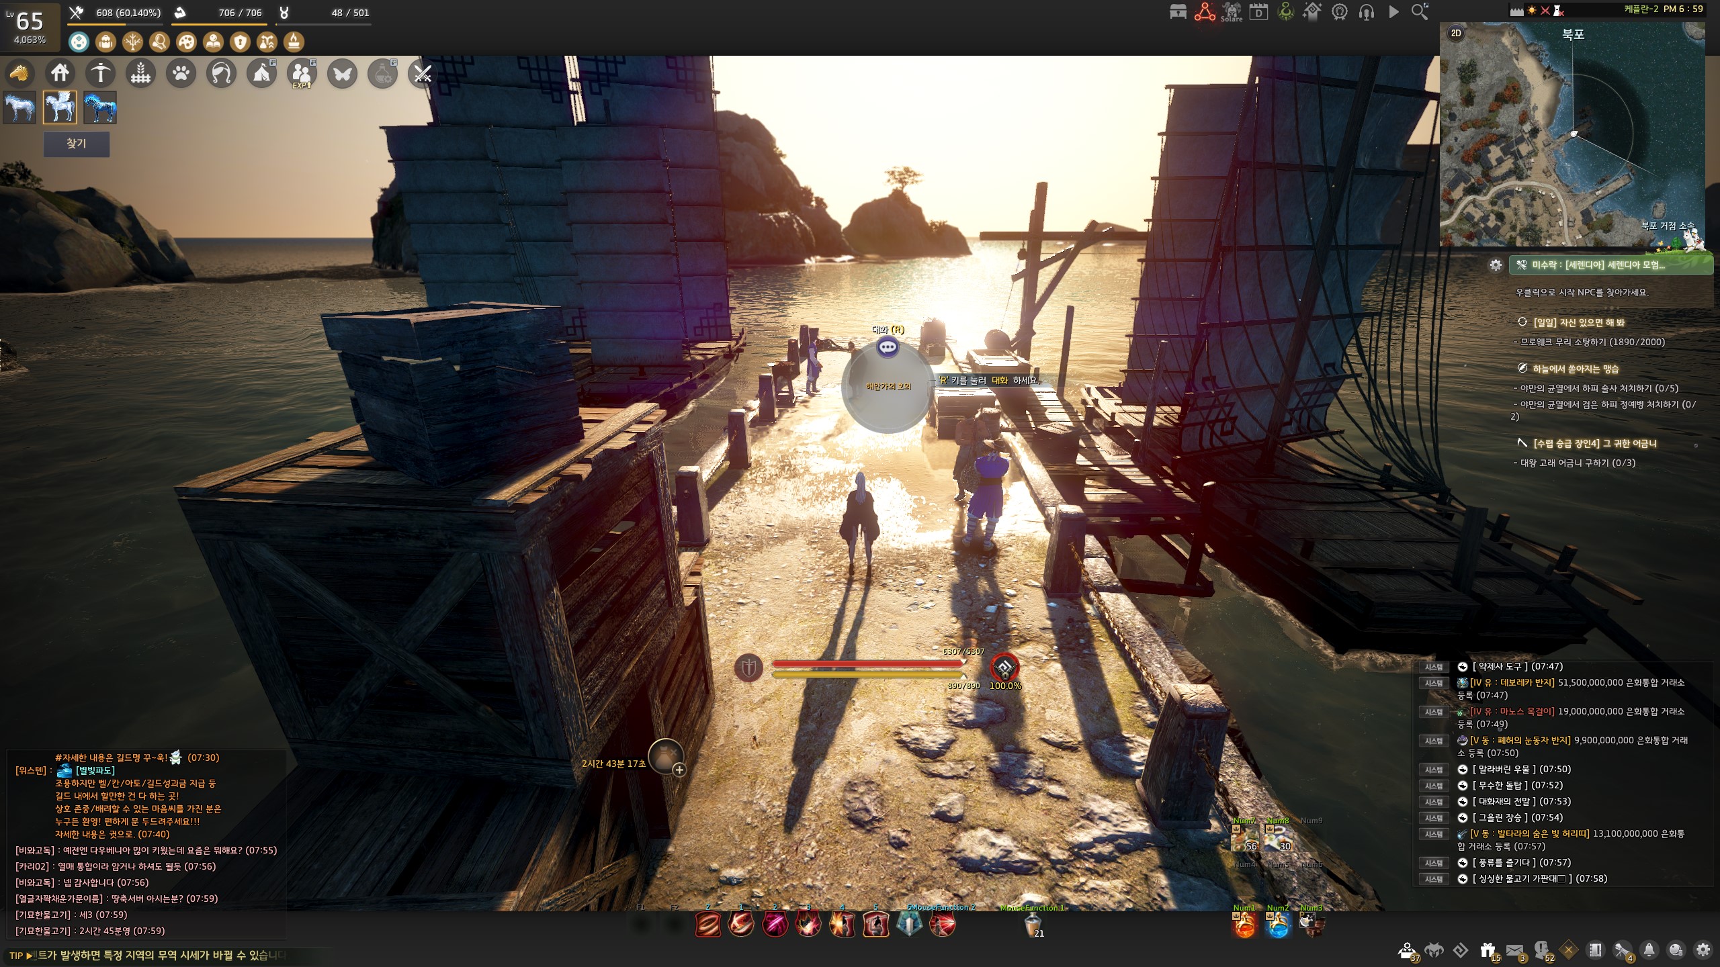
Task: Click the potion quick slot with count 21
Action: click(1033, 925)
